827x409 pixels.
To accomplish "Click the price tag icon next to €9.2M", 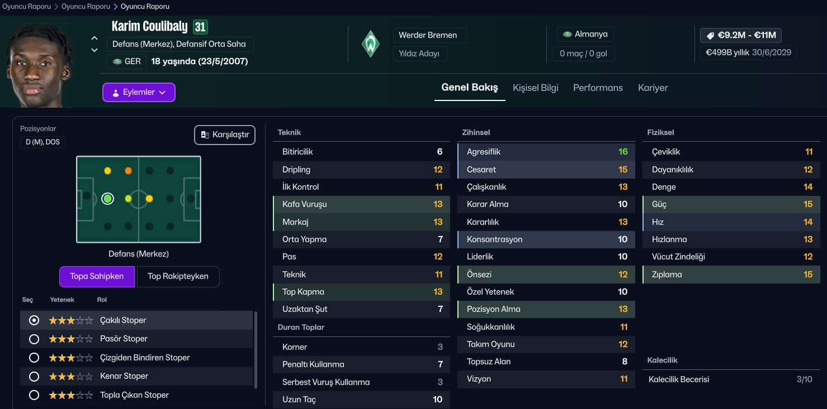I will [x=710, y=36].
